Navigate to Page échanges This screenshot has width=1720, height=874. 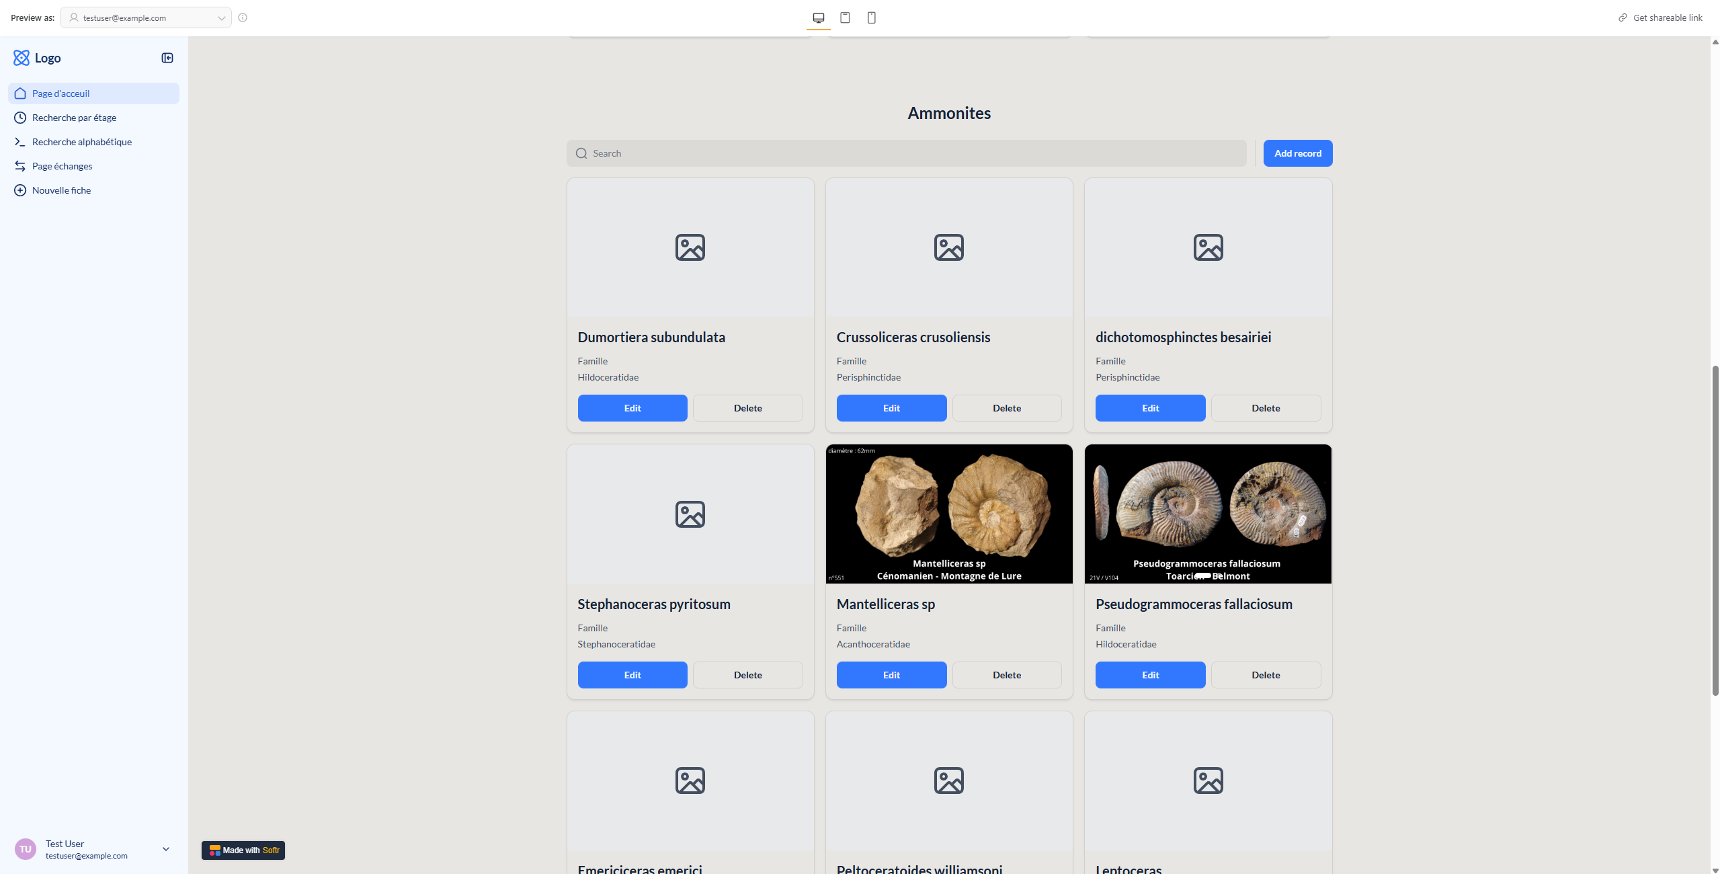(x=62, y=166)
